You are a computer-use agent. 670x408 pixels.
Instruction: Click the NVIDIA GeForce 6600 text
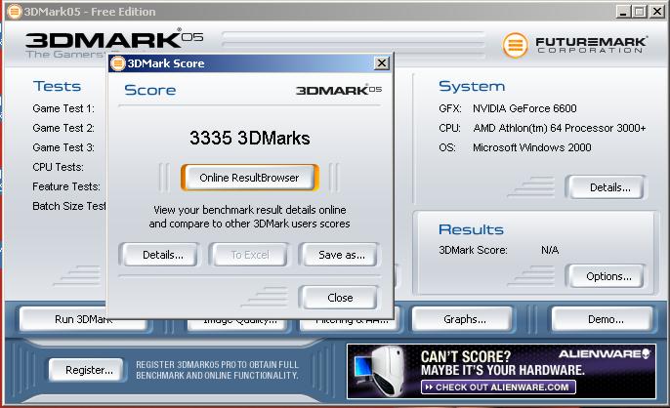[x=524, y=108]
